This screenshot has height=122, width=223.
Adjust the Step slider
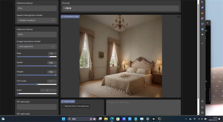coord(37,57)
